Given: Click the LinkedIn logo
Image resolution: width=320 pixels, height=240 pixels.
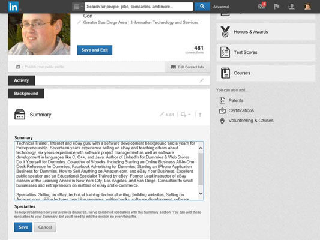Looking at the screenshot, I should 13,7.
